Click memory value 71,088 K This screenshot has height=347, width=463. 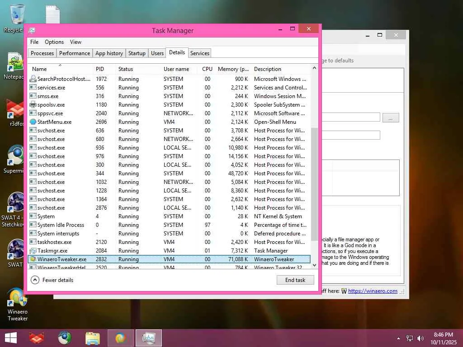tap(238, 259)
